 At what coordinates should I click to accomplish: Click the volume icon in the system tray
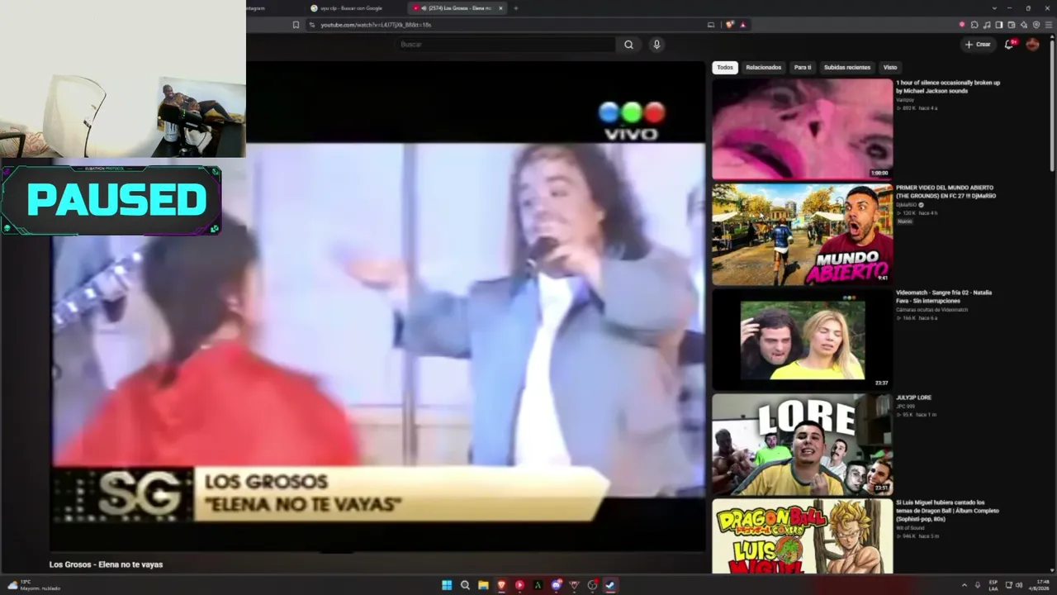[x=1017, y=585]
